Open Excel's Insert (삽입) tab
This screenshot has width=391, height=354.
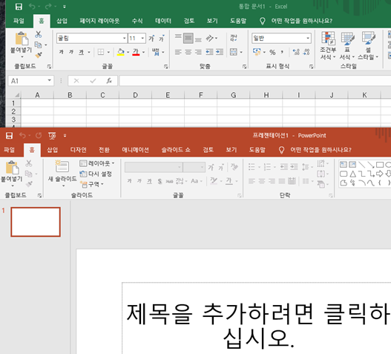[x=62, y=21]
